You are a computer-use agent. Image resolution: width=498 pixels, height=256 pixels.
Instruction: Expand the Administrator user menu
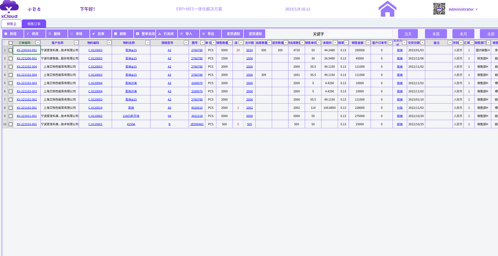(x=463, y=9)
